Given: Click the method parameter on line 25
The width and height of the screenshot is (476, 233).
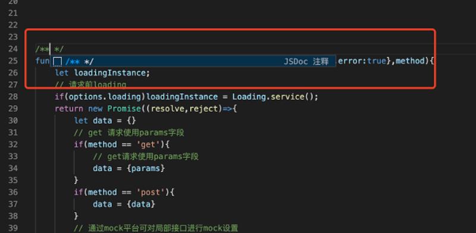Looking at the screenshot, I should click(409, 61).
